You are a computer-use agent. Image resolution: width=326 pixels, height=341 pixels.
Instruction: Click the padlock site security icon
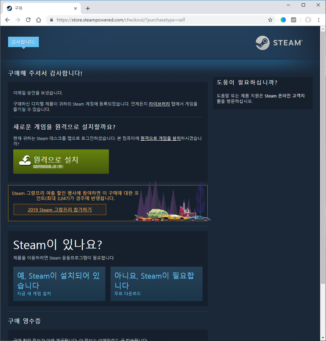52,20
